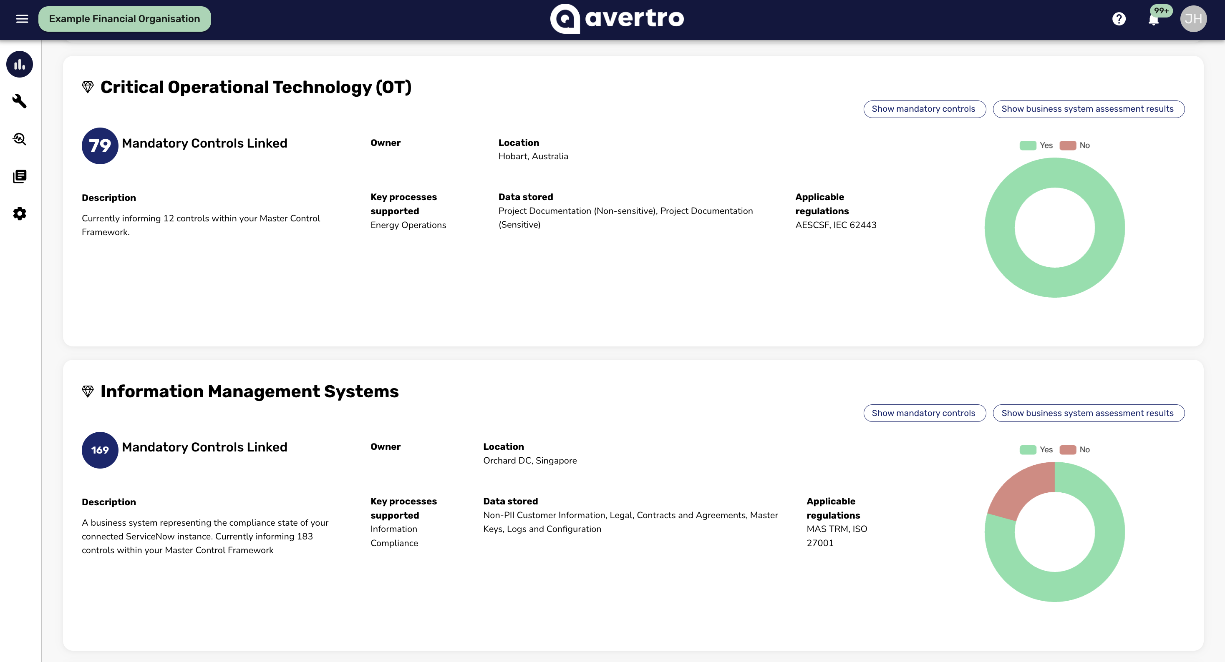The width and height of the screenshot is (1225, 662).
Task: Toggle the No legend on Information Management chart
Action: [1075, 449]
